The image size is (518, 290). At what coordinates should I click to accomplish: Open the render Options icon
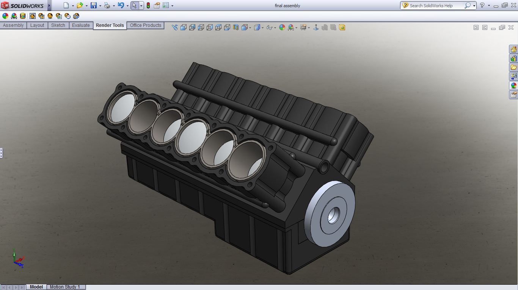pyautogui.click(x=59, y=16)
